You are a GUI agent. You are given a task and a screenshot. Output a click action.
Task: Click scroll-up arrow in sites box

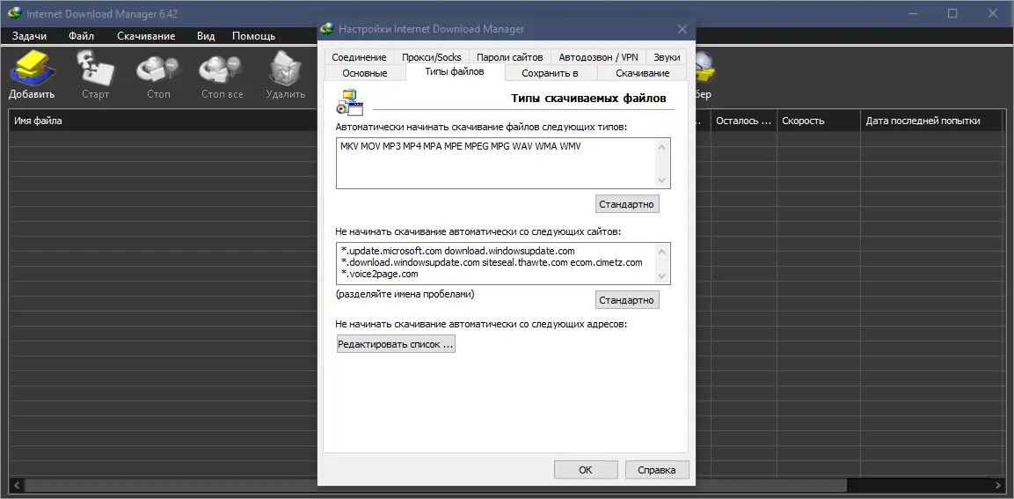pos(662,251)
